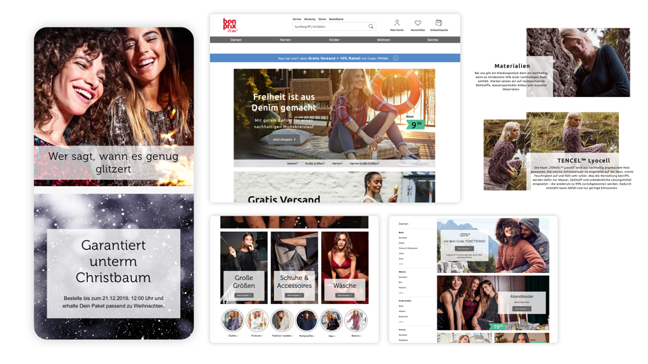Open the Partyoutfits round thumbnail
648x364 pixels.
(306, 320)
